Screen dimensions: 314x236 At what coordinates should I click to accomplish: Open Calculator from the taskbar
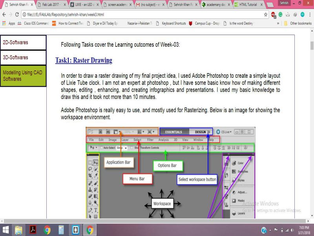[x=61, y=230]
